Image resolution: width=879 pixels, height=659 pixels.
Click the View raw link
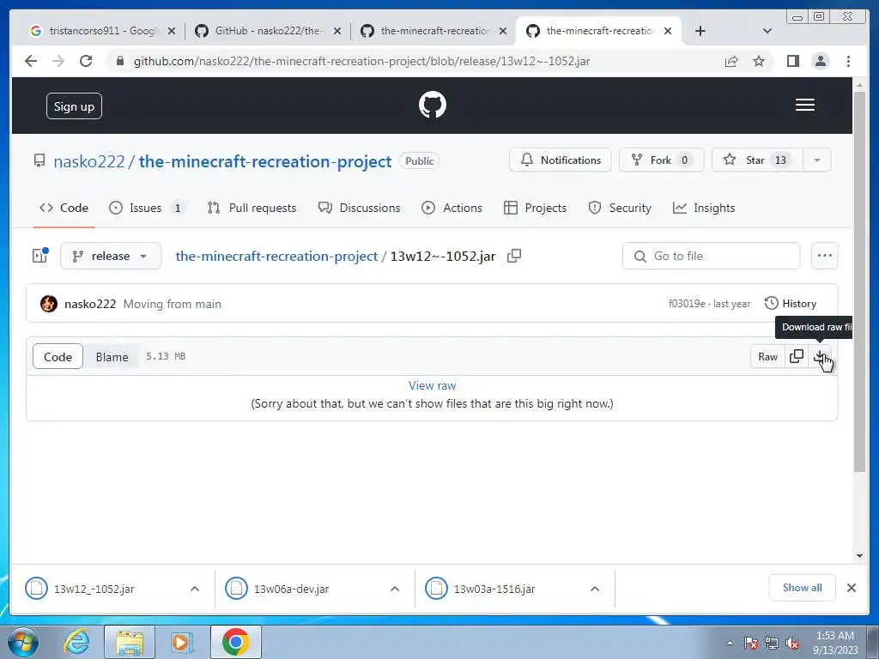click(432, 385)
